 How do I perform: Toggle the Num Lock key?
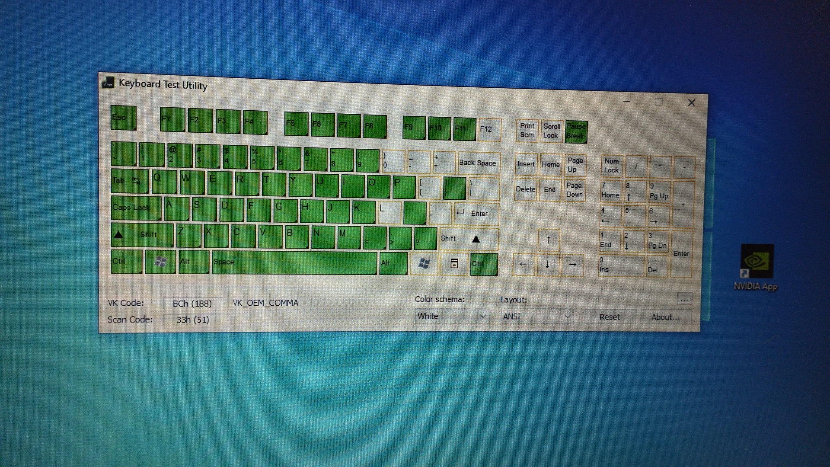(612, 166)
